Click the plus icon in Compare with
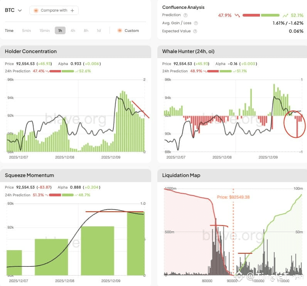The image size is (307, 286). tap(73, 10)
